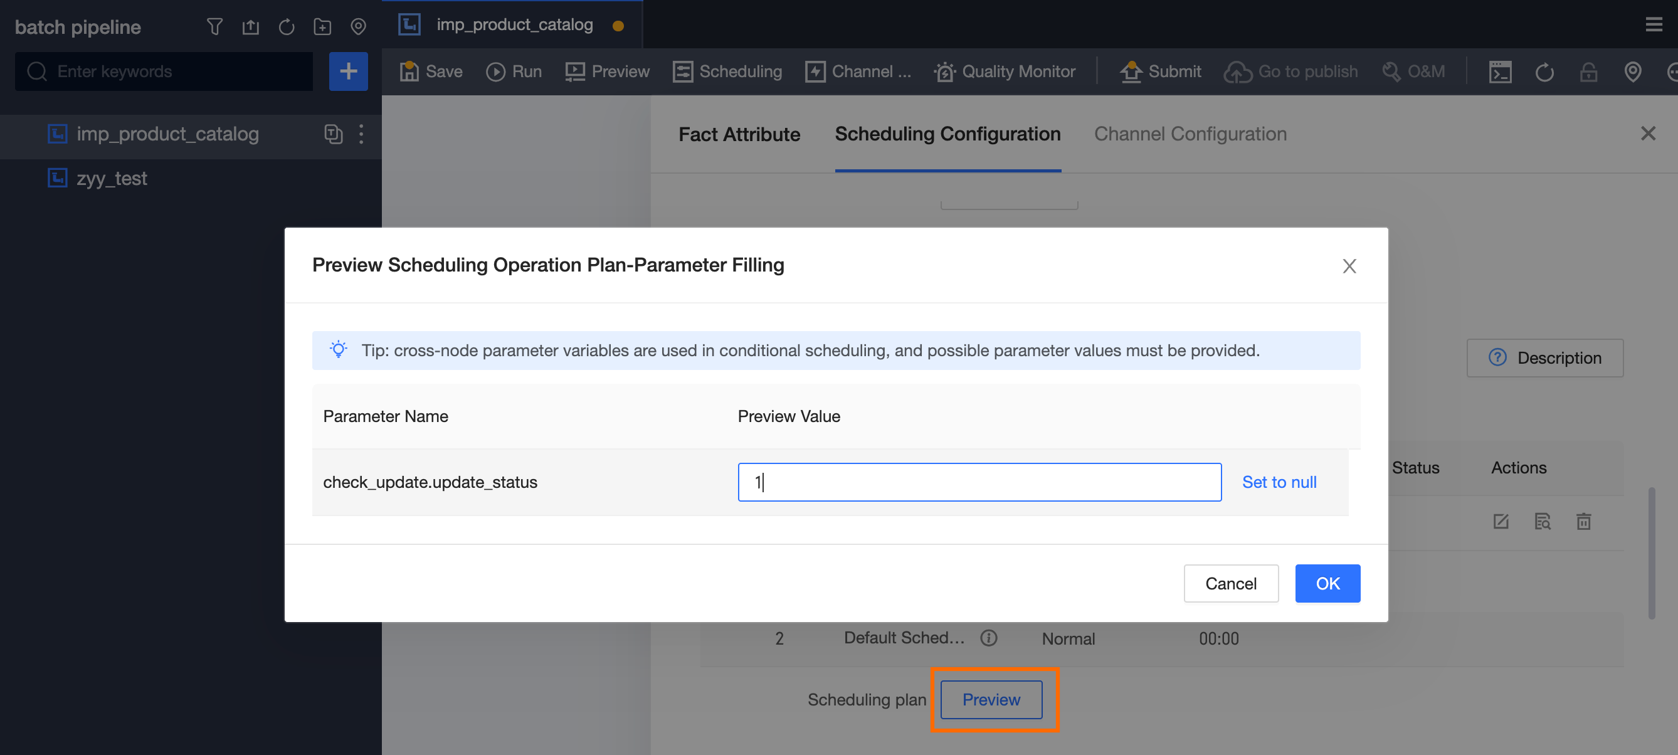This screenshot has height=755, width=1678.
Task: Switch to the Fact Attribute tab
Action: (x=739, y=134)
